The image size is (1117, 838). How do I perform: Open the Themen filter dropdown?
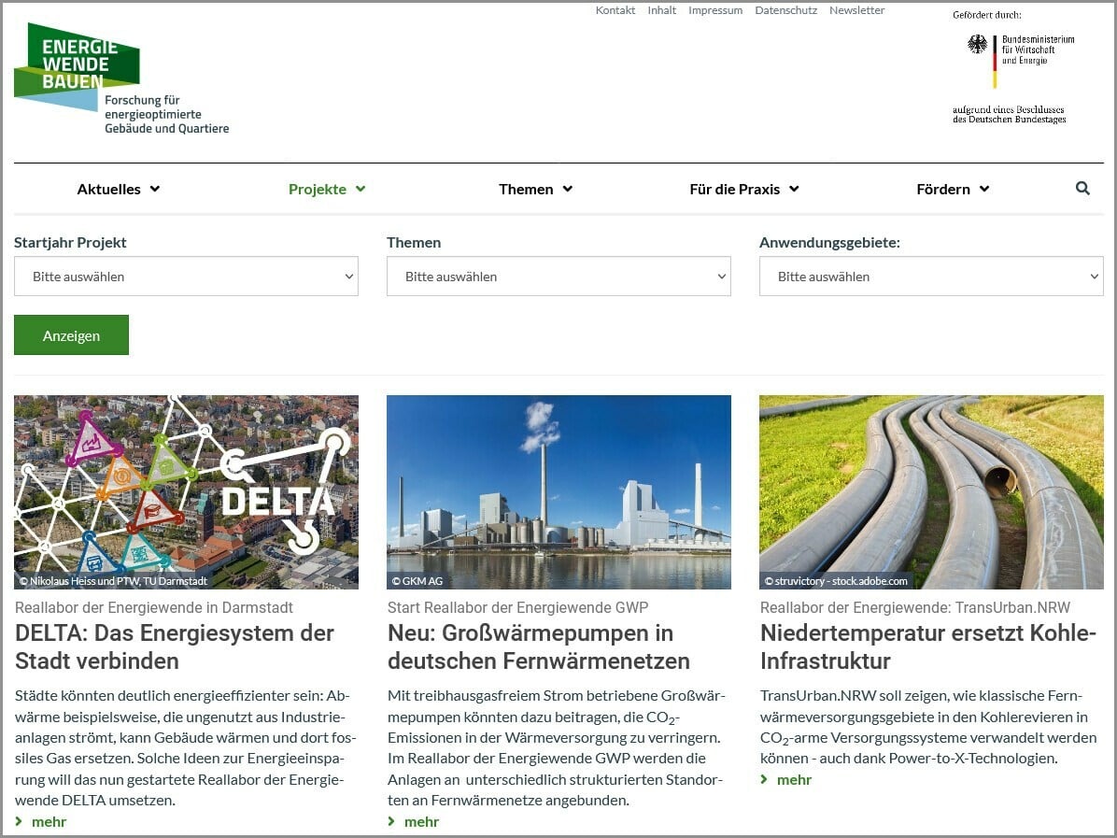pos(558,277)
